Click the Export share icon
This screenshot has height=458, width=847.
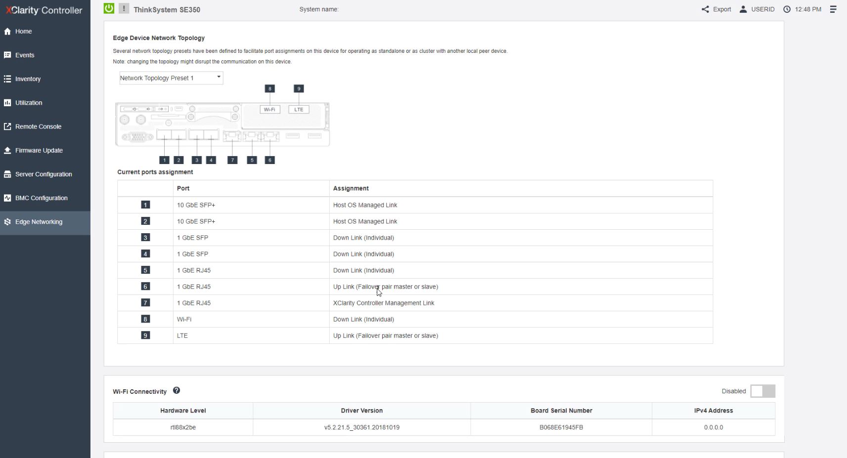tap(705, 9)
